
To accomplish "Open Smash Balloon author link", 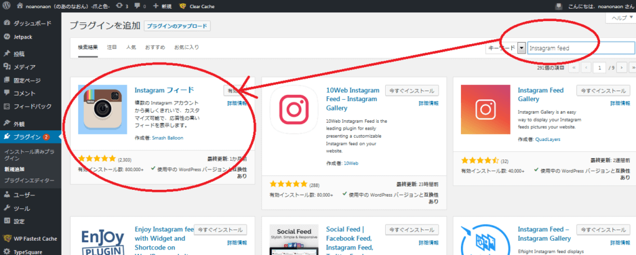I will [x=168, y=138].
